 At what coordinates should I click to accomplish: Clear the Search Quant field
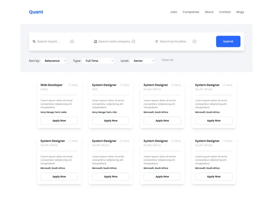[x=72, y=42]
